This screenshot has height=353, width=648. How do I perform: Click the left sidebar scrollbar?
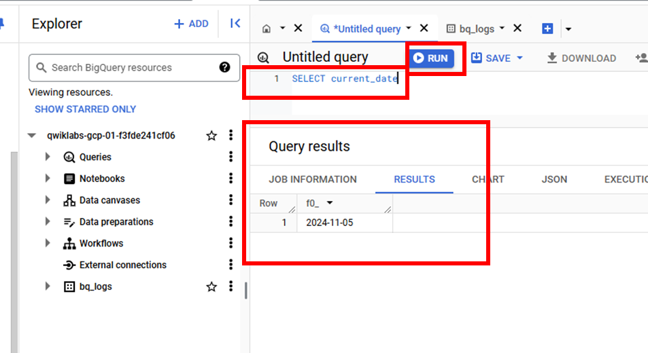14,252
